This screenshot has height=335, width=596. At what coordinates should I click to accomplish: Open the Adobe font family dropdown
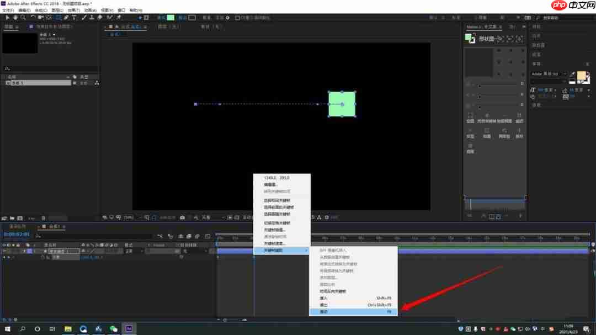[x=549, y=74]
